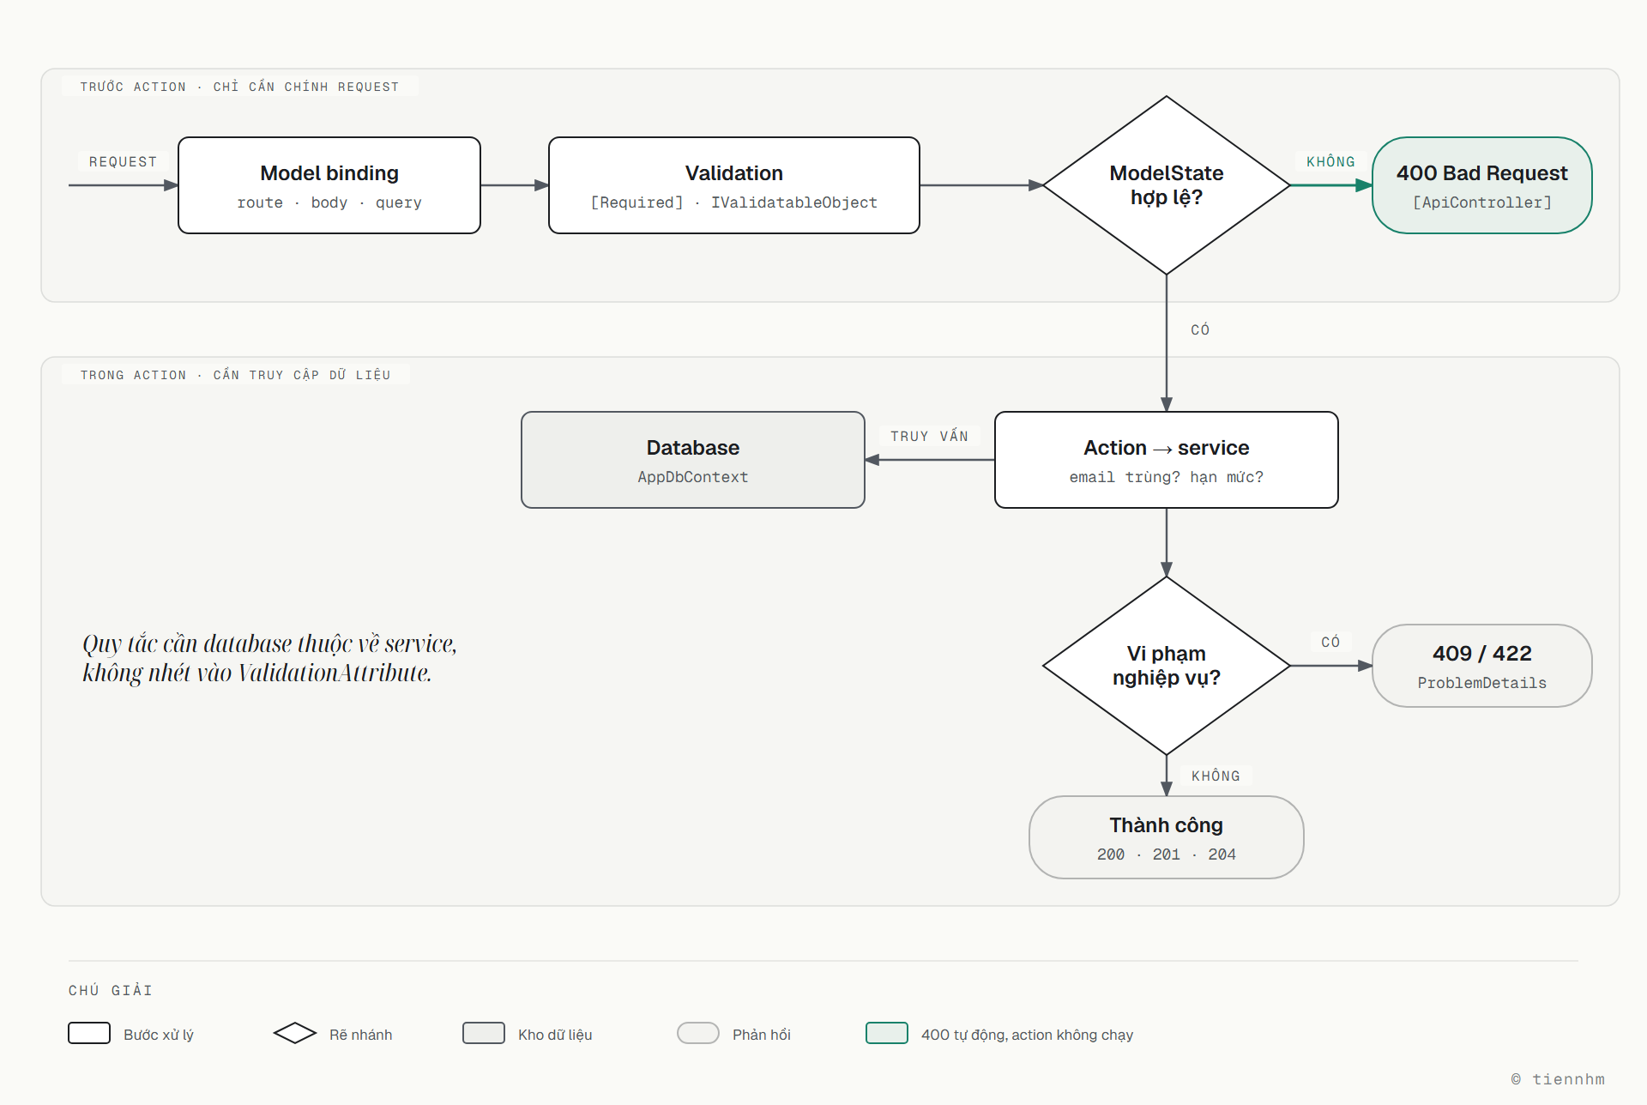Click the Database AppDbContext box
This screenshot has height=1105, width=1647.
693,460
